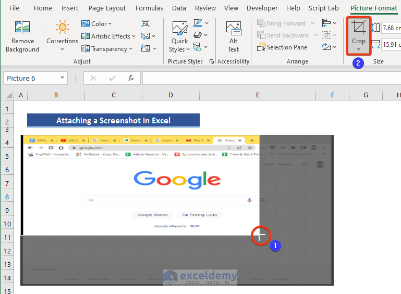Click the Picture Effects icon
This screenshot has width=401, height=294.
[198, 35]
